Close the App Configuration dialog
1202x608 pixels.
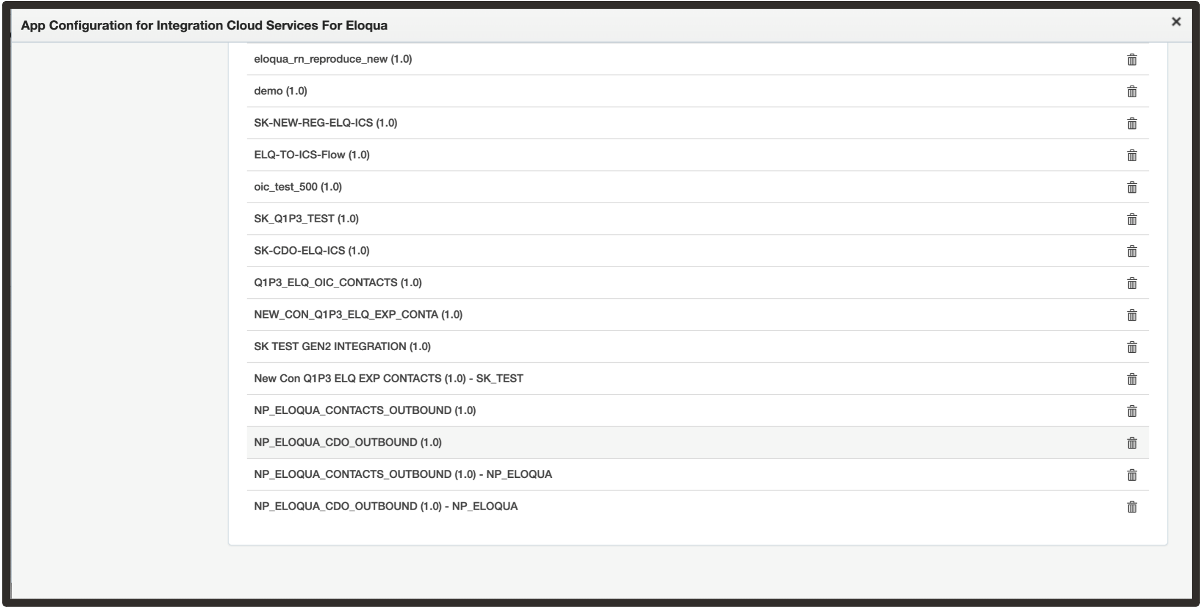(1176, 22)
